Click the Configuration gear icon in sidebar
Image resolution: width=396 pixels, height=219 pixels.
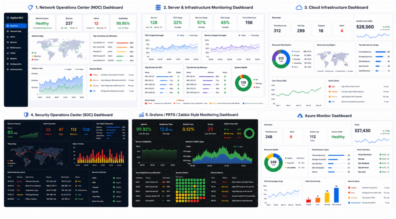(x=8, y=64)
